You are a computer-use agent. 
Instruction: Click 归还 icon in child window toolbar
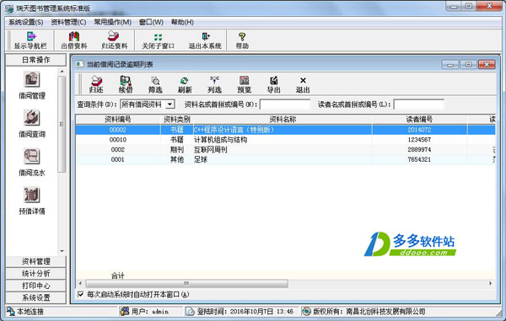tap(96, 81)
